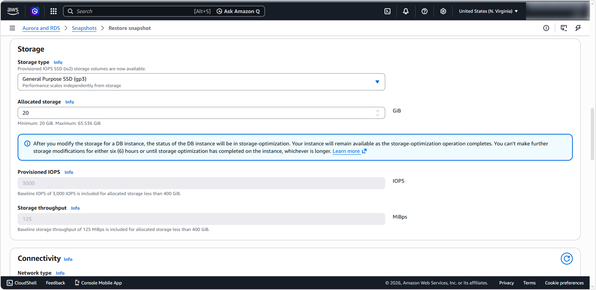The width and height of the screenshot is (596, 290).
Task: Go to the Snapshots breadcrumb link
Action: pos(84,28)
